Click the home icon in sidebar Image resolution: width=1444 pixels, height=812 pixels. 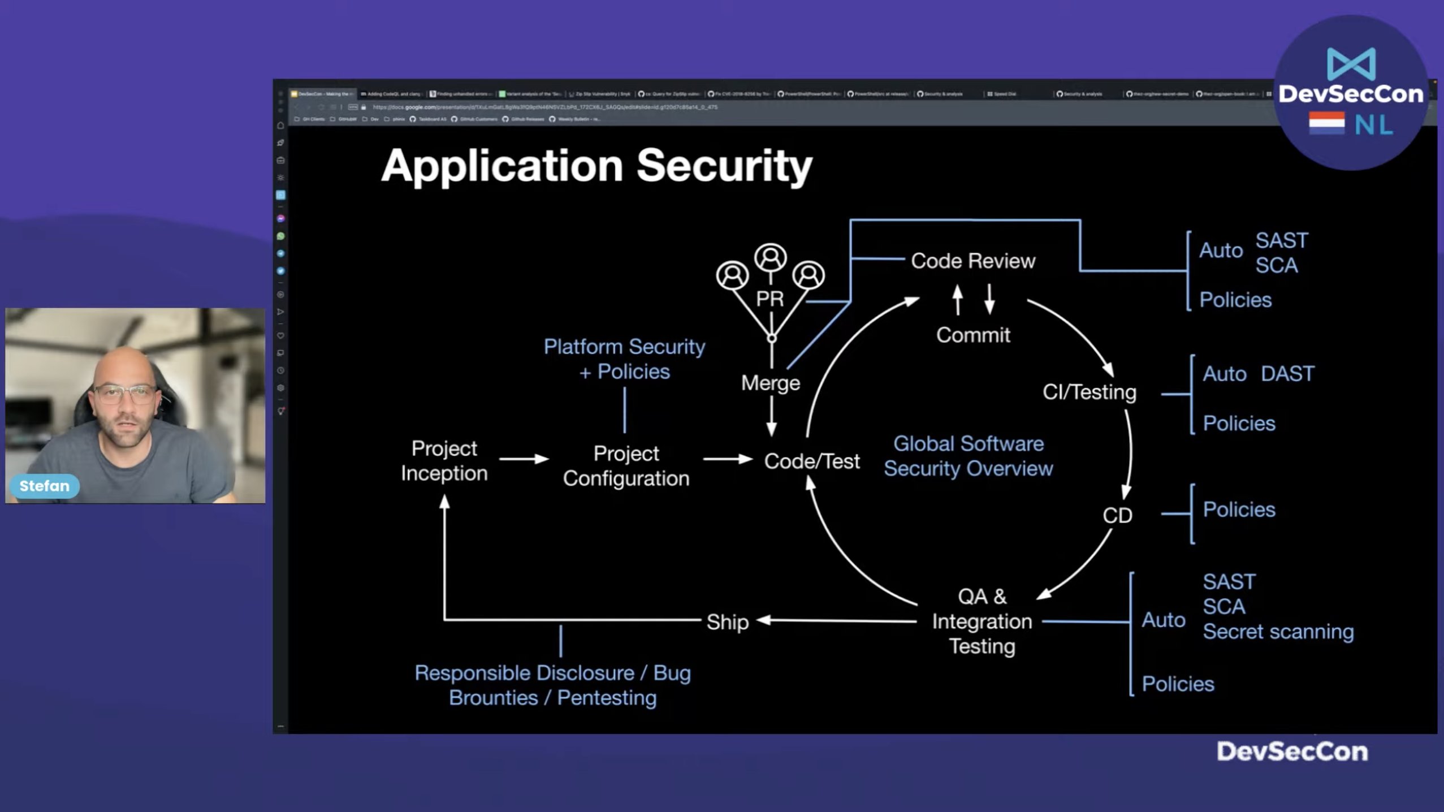point(281,126)
